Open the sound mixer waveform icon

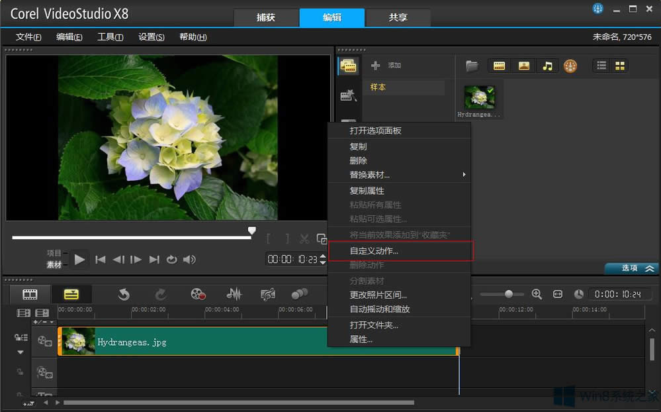(234, 294)
